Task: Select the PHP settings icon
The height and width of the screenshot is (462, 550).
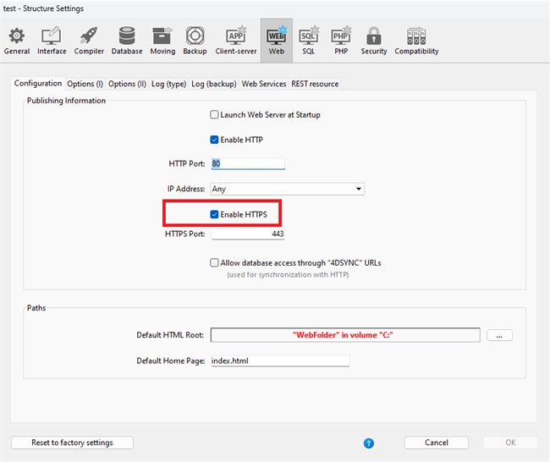Action: (x=340, y=39)
